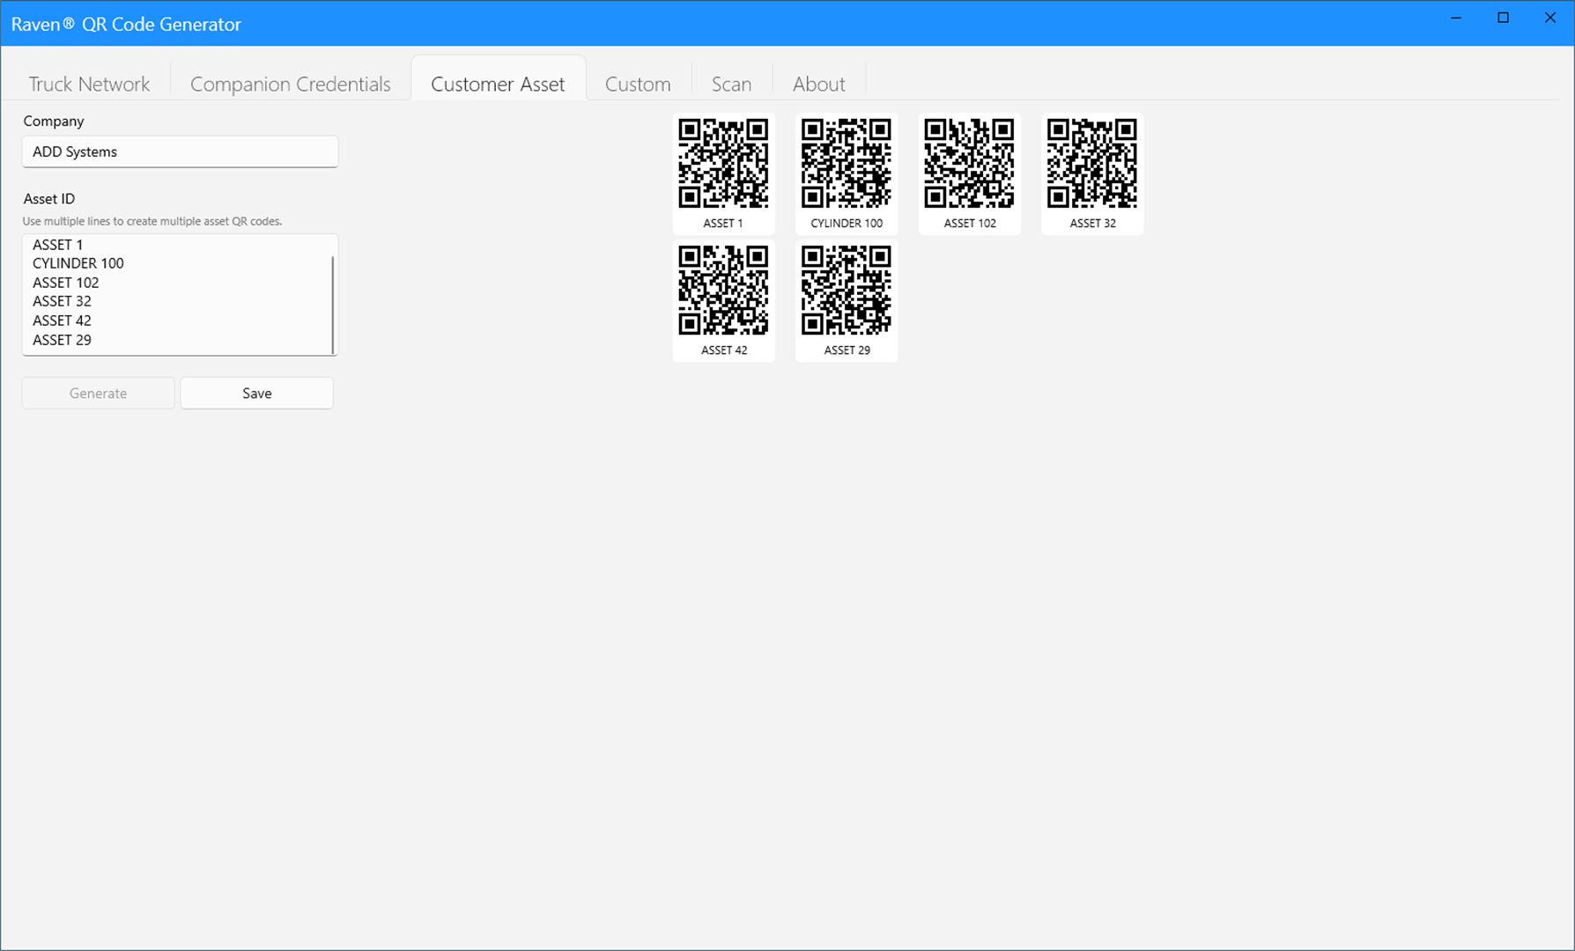Image resolution: width=1575 pixels, height=951 pixels.
Task: Click the disabled Generate button
Action: [98, 393]
